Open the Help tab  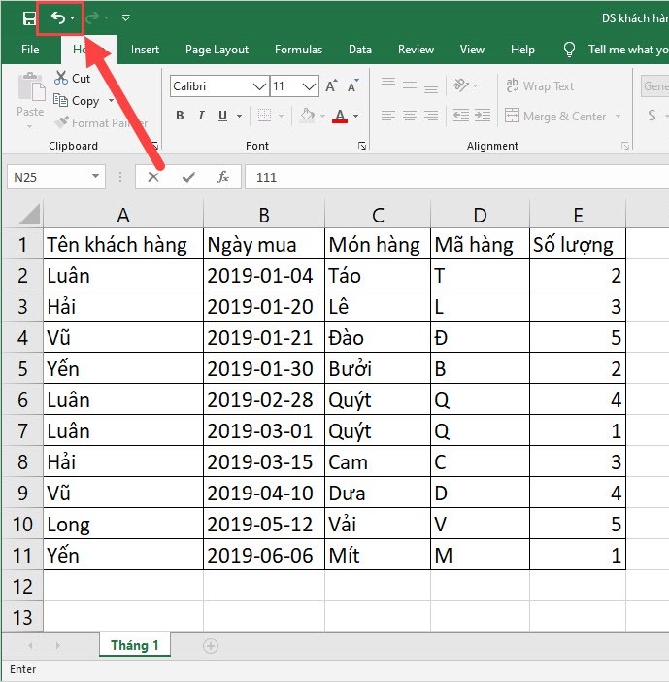(x=522, y=50)
